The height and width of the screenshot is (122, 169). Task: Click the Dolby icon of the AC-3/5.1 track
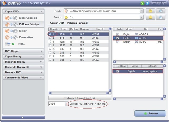point(137,34)
